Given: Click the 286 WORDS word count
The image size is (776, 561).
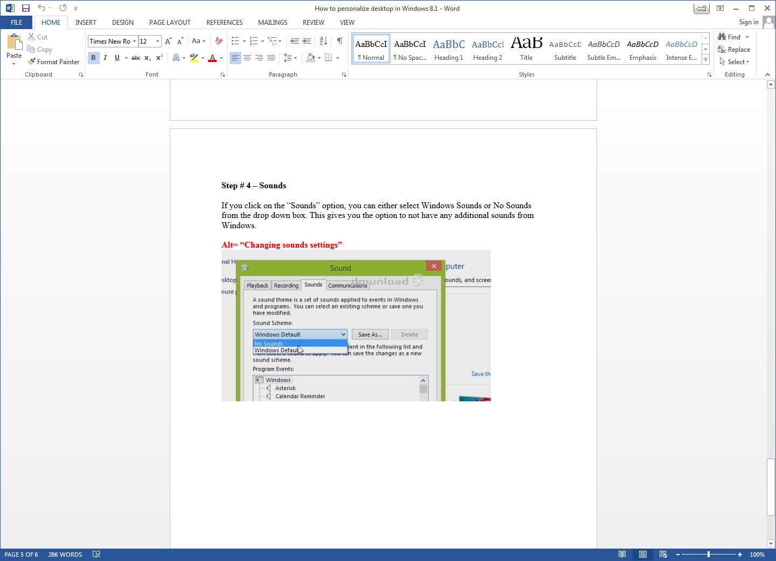Looking at the screenshot, I should tap(65, 555).
